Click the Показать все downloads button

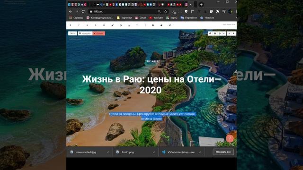pos(223,152)
